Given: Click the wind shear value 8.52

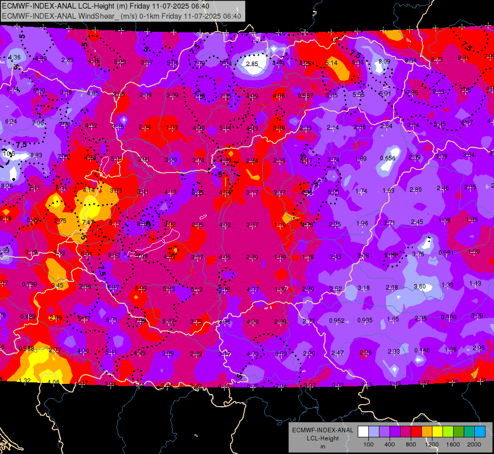Looking at the screenshot, I should coord(114,255).
